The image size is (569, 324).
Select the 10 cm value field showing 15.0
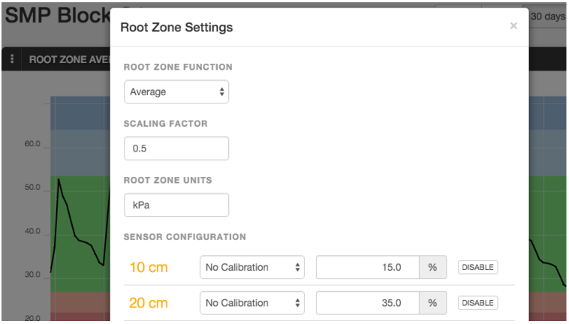[366, 267]
